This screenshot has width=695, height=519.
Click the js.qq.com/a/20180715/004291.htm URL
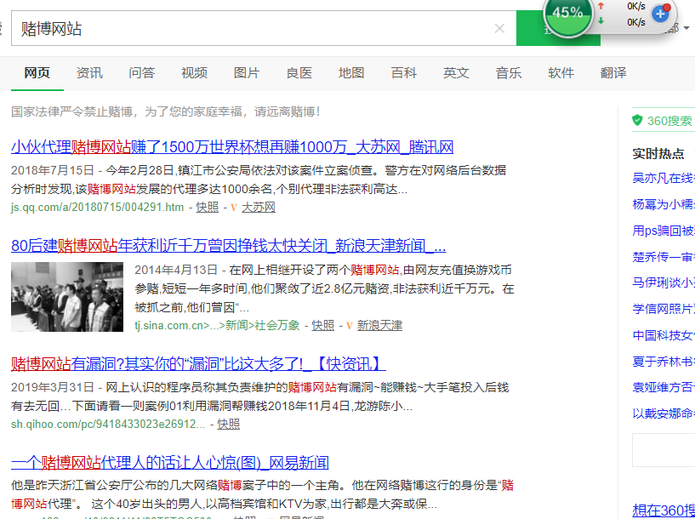pyautogui.click(x=98, y=207)
